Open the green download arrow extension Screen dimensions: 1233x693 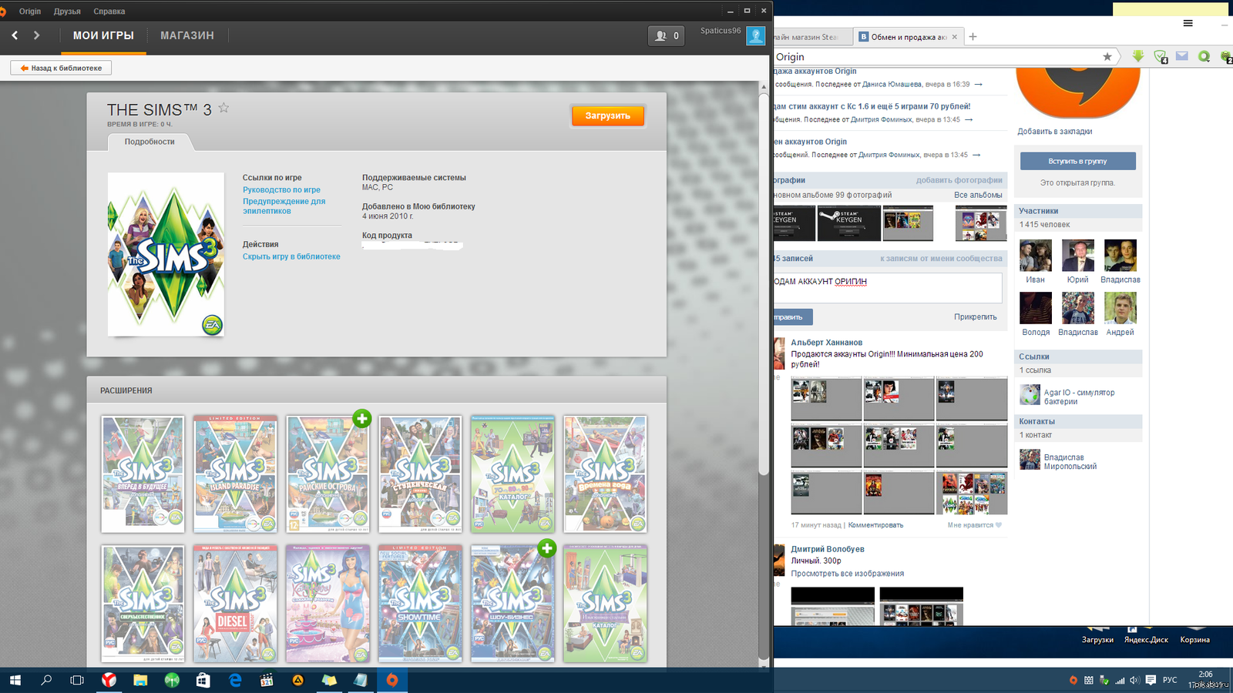pyautogui.click(x=1137, y=56)
